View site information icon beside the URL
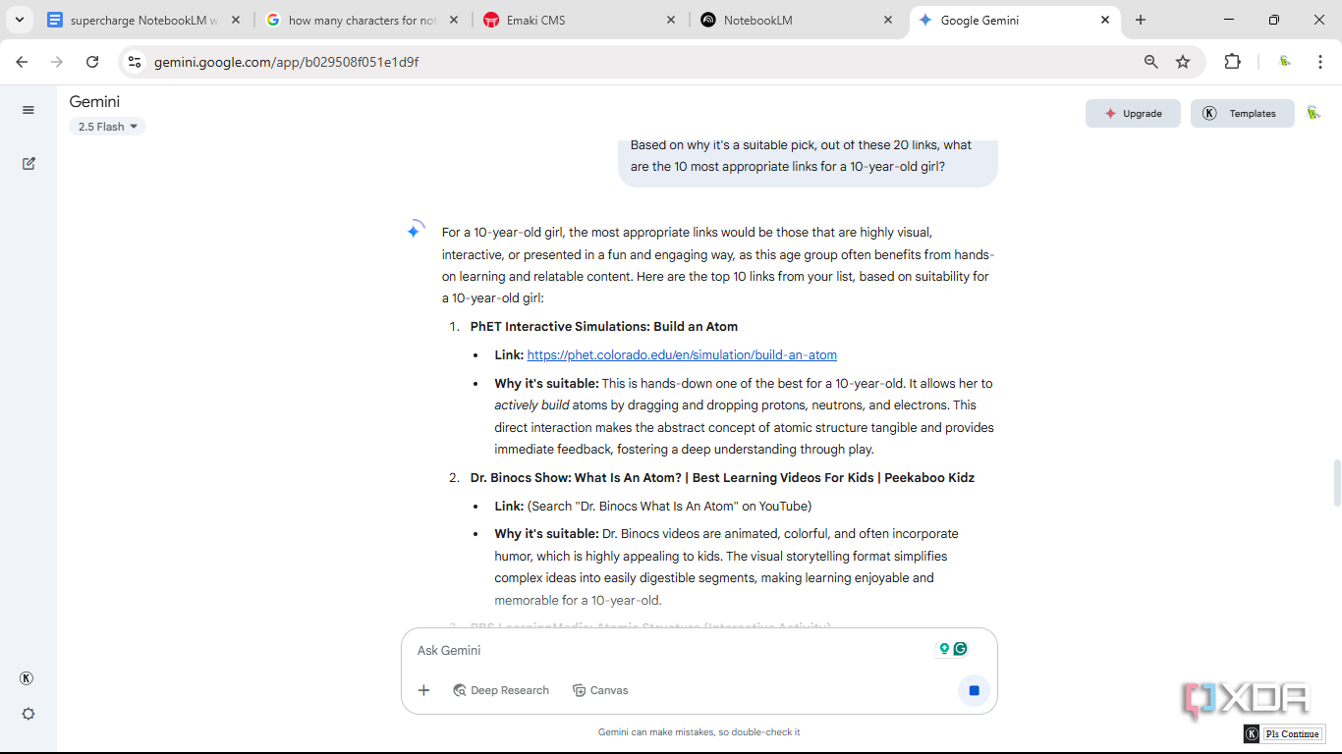The height and width of the screenshot is (754, 1342). click(136, 62)
